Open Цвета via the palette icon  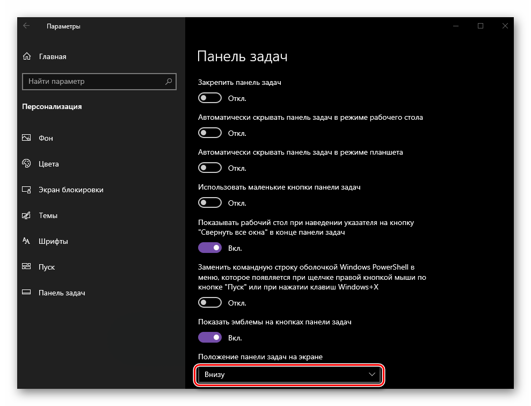pos(26,164)
